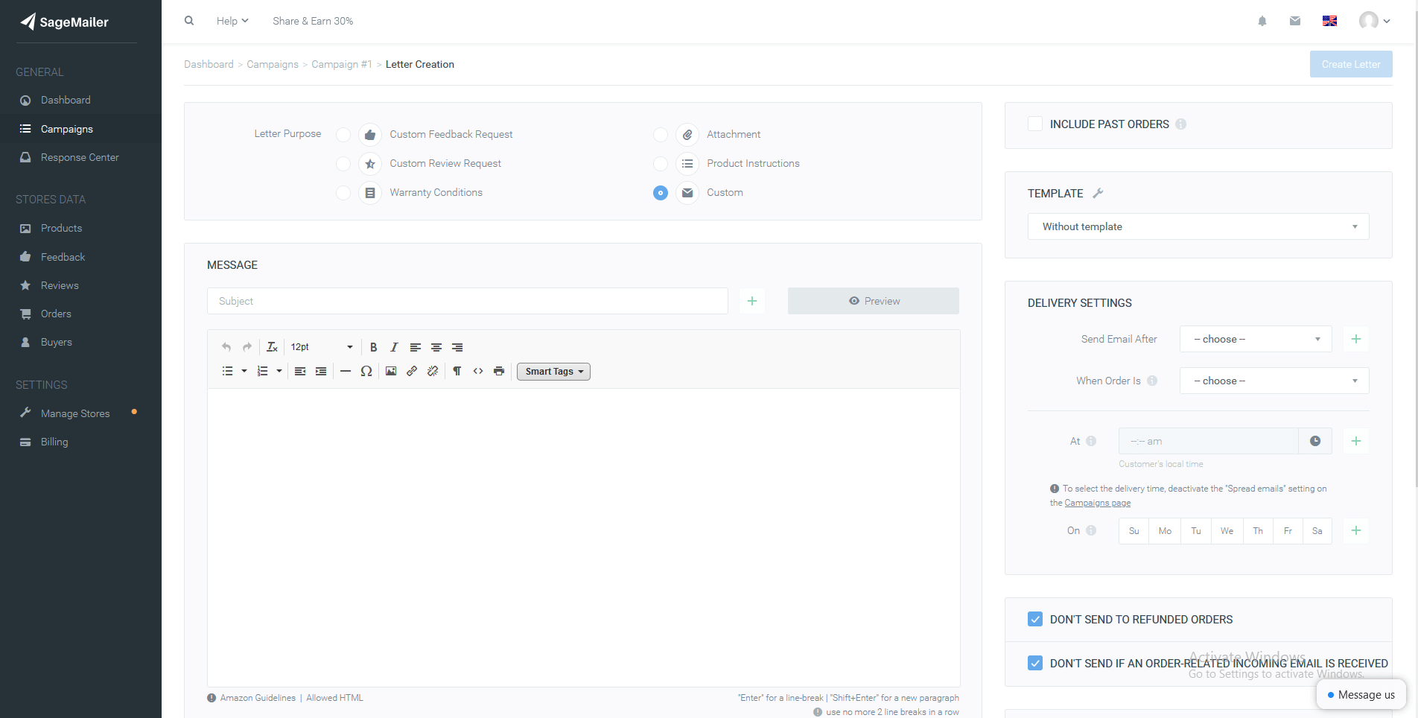
Task: Open the special character (omega) picker
Action: pyautogui.click(x=366, y=371)
